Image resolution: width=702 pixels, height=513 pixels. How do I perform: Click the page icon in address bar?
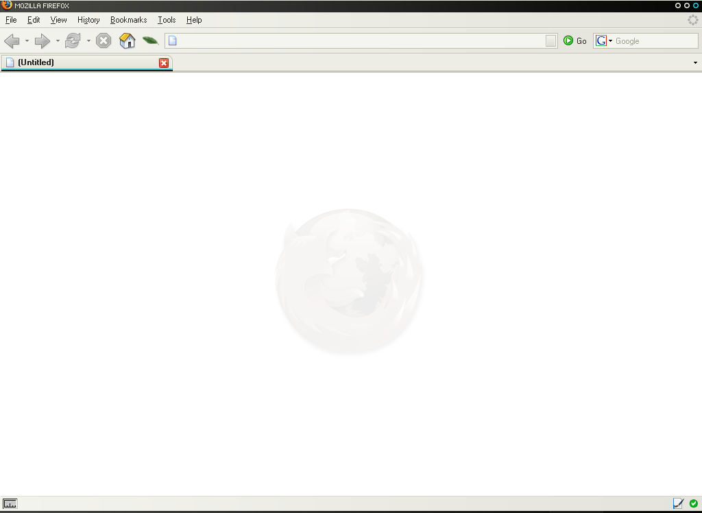(x=172, y=40)
